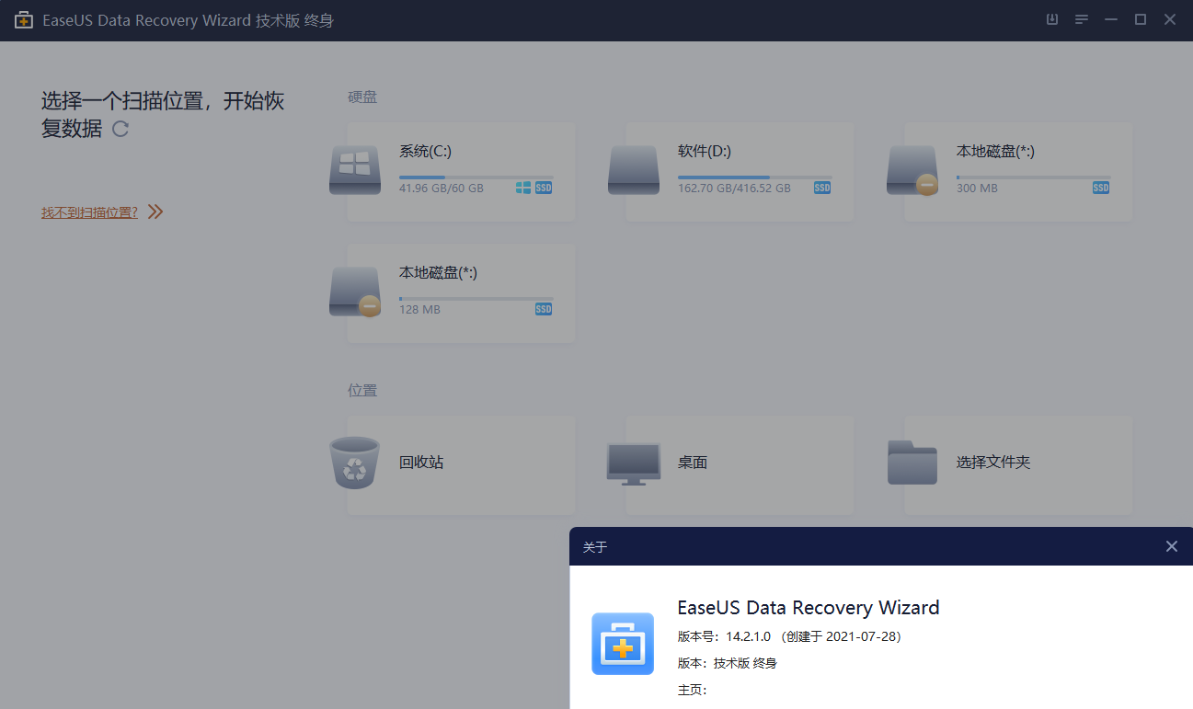The width and height of the screenshot is (1193, 709).
Task: Click the blue EaseUS logo in 关于 dialog
Action: [x=623, y=644]
